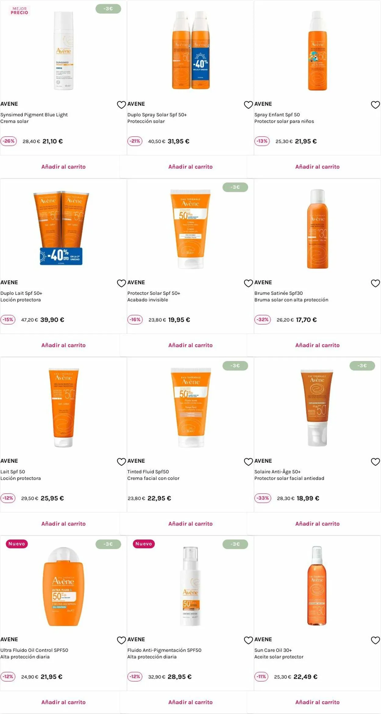Click the Nuevo badge on Ultra Fluido
Screen dimensions: 381x714
[x=17, y=544]
